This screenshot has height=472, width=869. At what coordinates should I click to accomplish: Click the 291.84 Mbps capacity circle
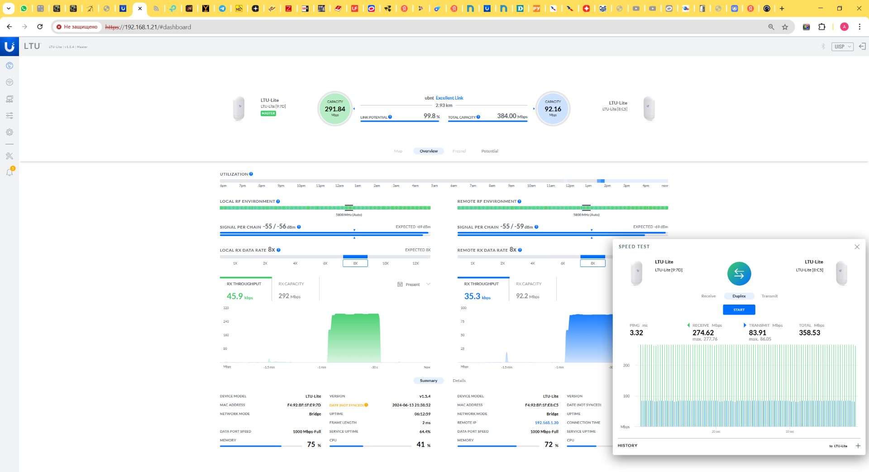point(335,109)
